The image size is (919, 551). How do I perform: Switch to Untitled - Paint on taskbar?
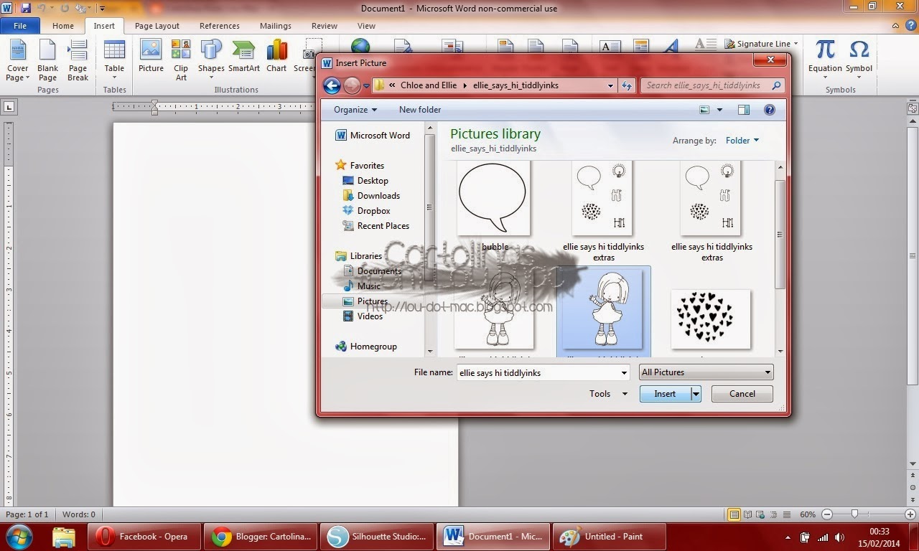[x=609, y=536]
